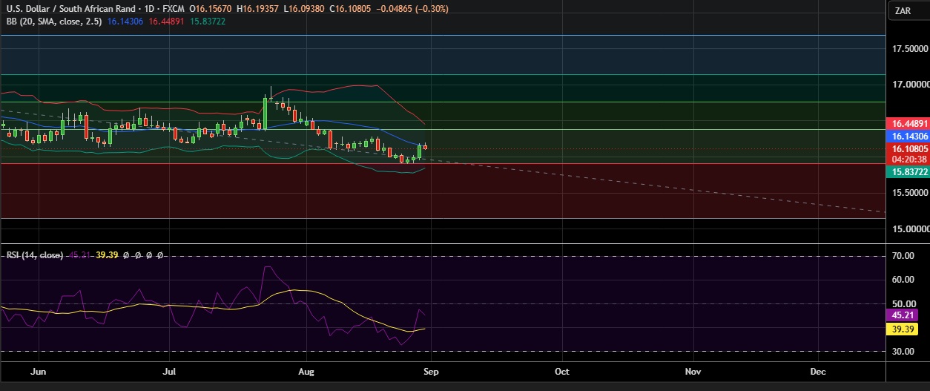Click the red BB upper value 16.44891 in legend
Image resolution: width=930 pixels, height=391 pixels.
[166, 22]
